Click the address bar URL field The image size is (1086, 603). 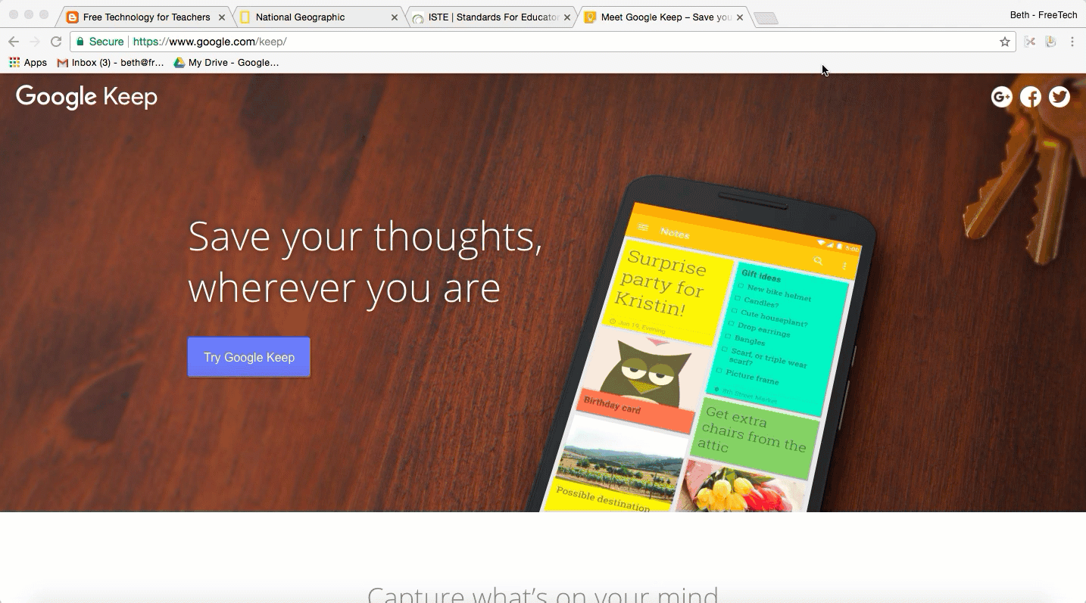tap(543, 42)
